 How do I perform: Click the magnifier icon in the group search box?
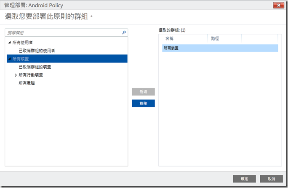point(124,32)
